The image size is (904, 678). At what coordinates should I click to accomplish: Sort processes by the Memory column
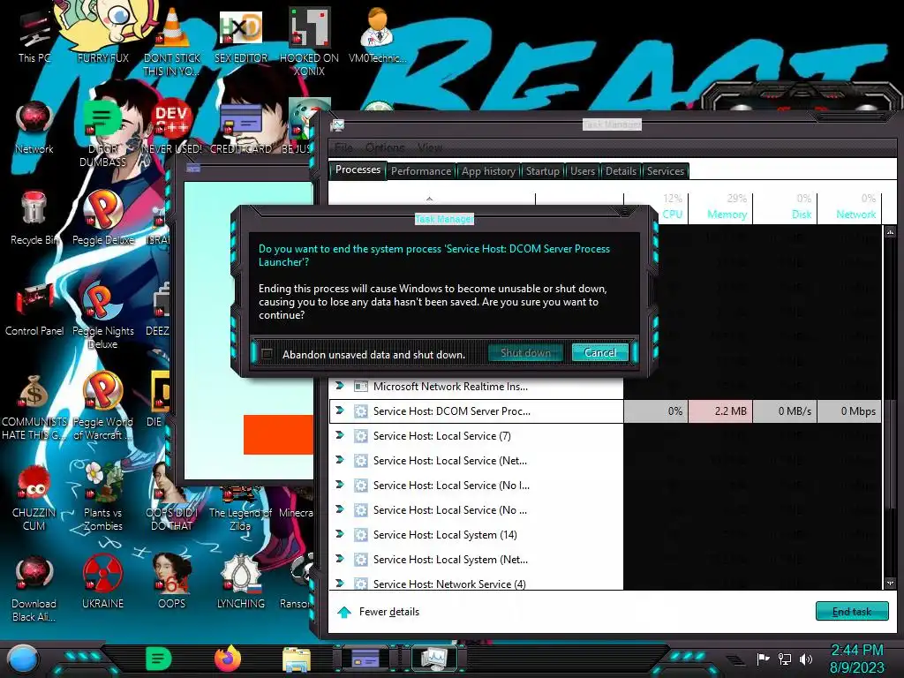pyautogui.click(x=720, y=207)
